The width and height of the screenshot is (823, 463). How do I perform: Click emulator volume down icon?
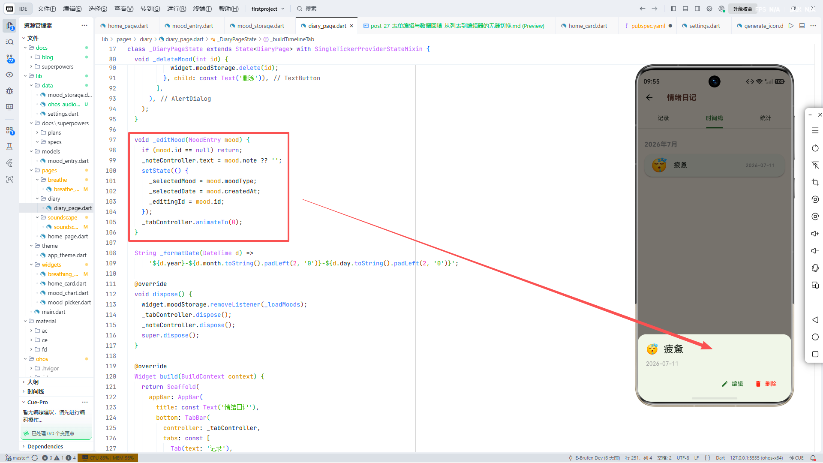(815, 251)
